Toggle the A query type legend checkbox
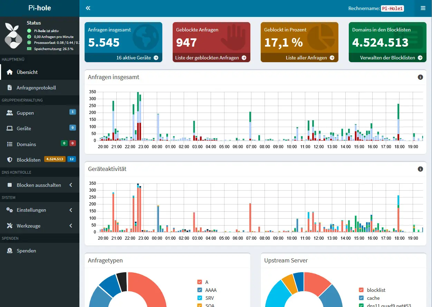The width and height of the screenshot is (432, 307). pyautogui.click(x=199, y=282)
